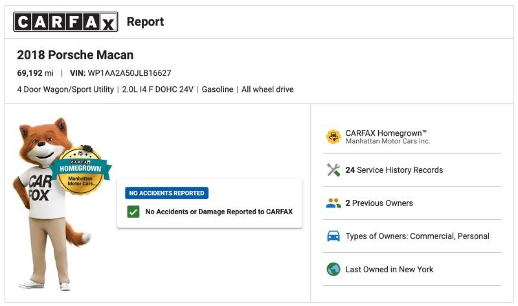Viewport: 518px width, 306px height.
Task: Click the blue car owner type icon
Action: [333, 236]
